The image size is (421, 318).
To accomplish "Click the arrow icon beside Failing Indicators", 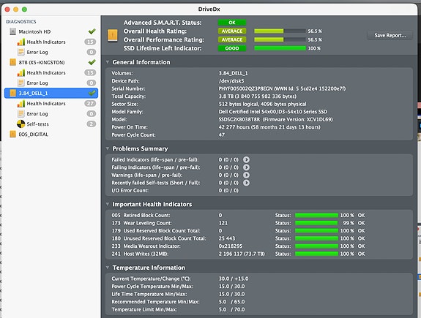I will tap(246, 167).
